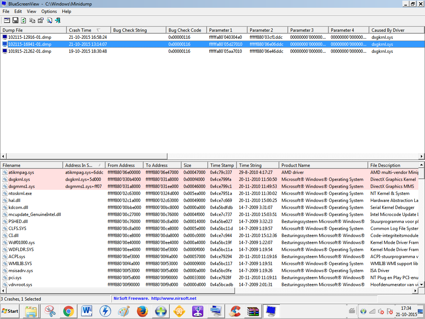Open Firefox from the taskbar

coord(142,311)
